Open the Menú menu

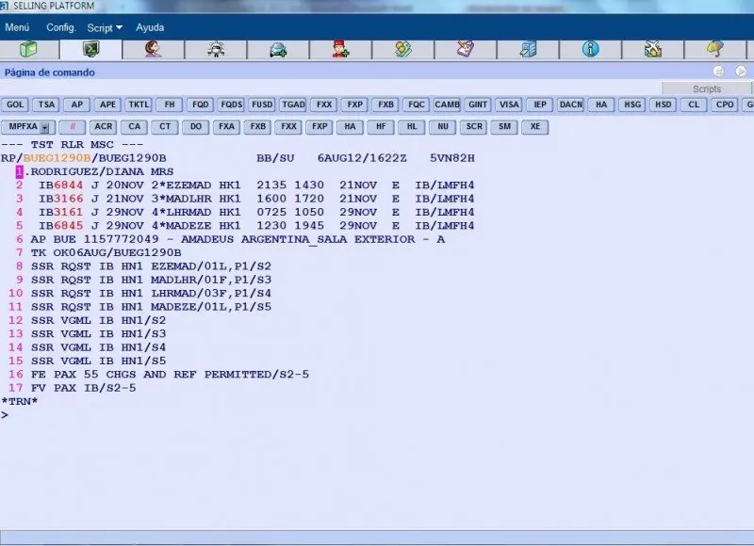[x=17, y=27]
